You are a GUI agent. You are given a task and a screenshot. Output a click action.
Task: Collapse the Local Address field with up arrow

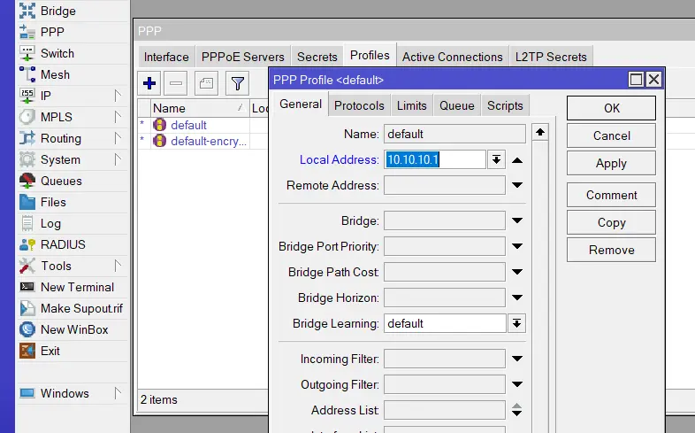(x=517, y=160)
